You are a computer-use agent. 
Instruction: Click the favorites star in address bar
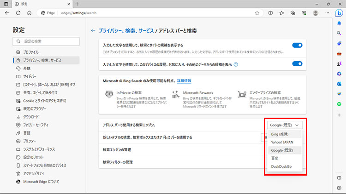[x=257, y=13]
